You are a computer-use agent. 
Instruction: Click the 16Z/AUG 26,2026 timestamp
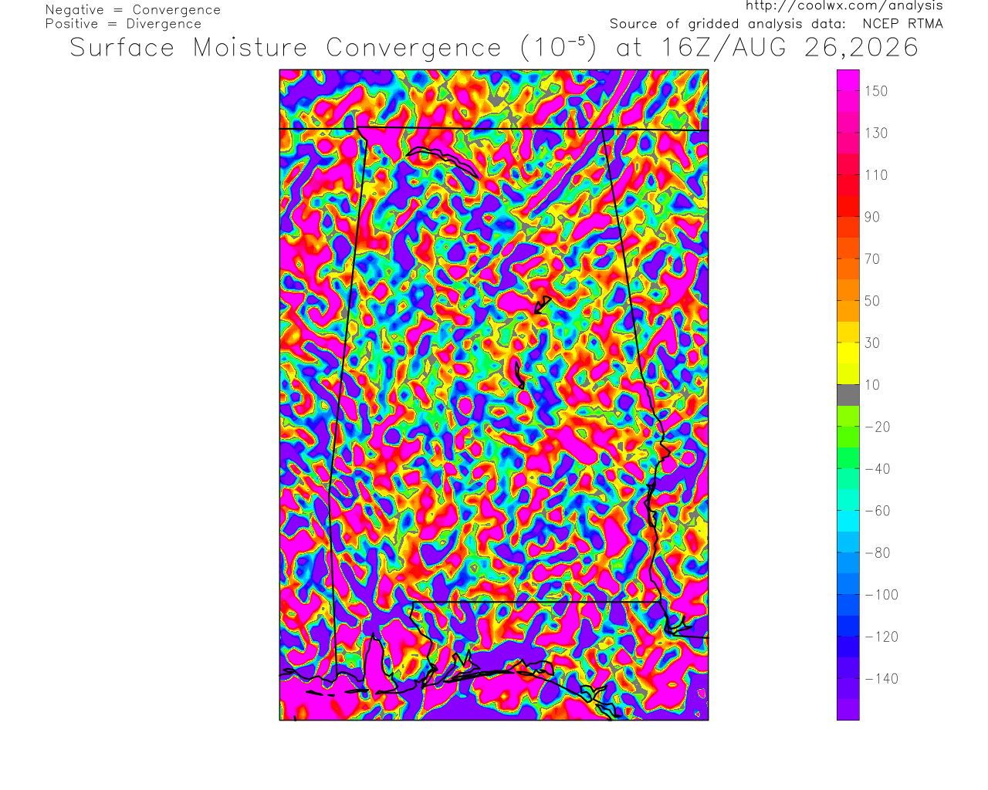(790, 48)
